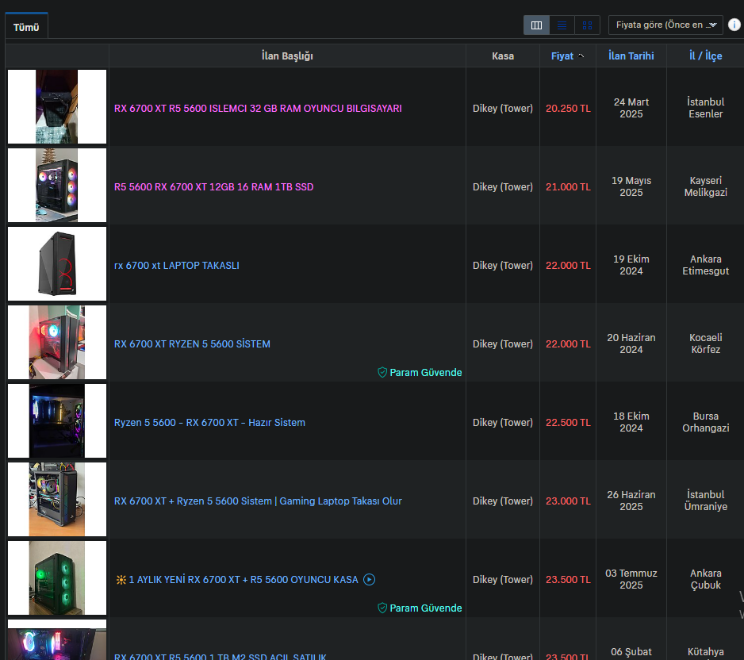Open RX 6700 XT RYZEN 5 5600 SİSTEM listing
This screenshot has height=660, width=744.
point(192,344)
